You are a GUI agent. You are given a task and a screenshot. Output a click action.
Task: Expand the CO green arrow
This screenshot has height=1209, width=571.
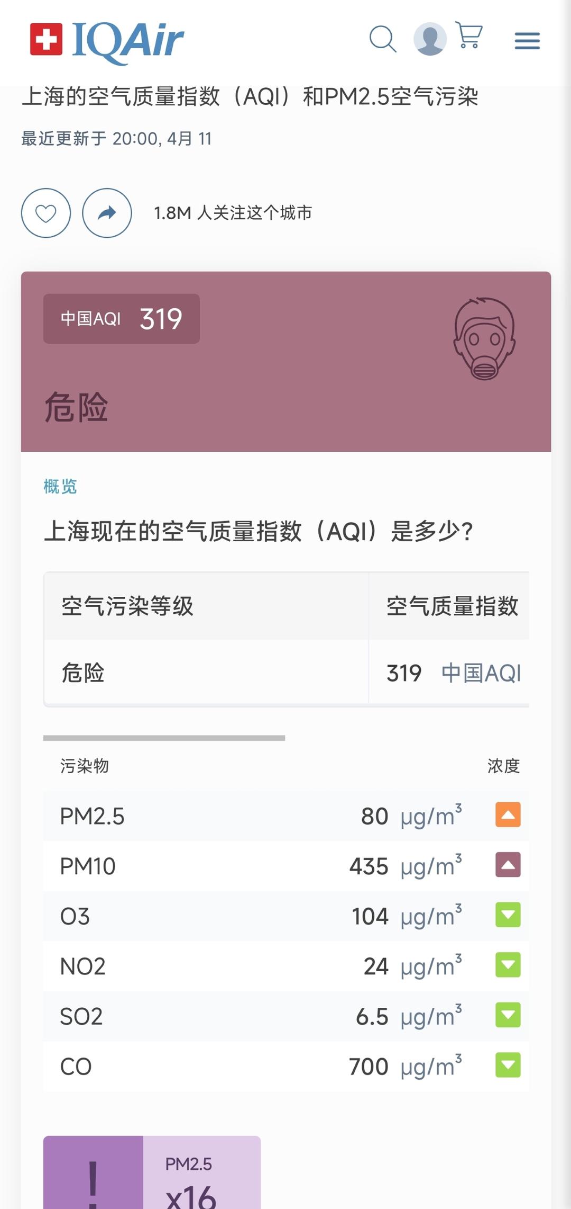[x=508, y=1065]
